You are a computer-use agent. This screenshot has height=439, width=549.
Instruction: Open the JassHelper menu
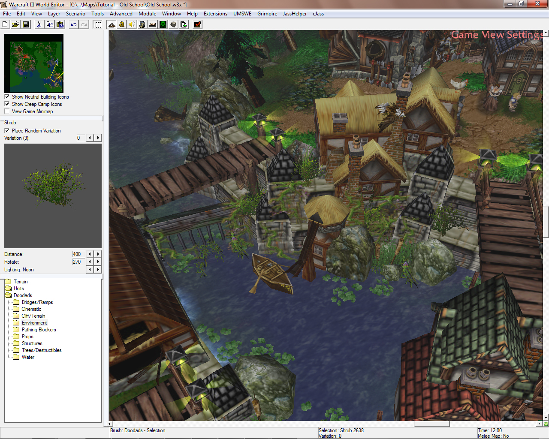click(x=295, y=14)
